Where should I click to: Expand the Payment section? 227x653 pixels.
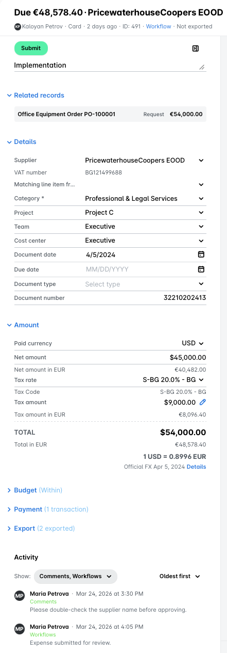[x=47, y=509]
